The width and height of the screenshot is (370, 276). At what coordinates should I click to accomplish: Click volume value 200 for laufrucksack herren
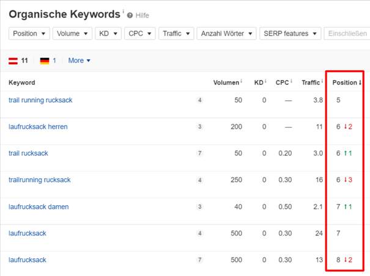(x=237, y=127)
